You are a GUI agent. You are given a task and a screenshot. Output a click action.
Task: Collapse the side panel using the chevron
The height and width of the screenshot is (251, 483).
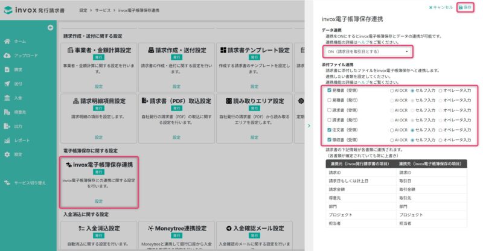pos(309,125)
